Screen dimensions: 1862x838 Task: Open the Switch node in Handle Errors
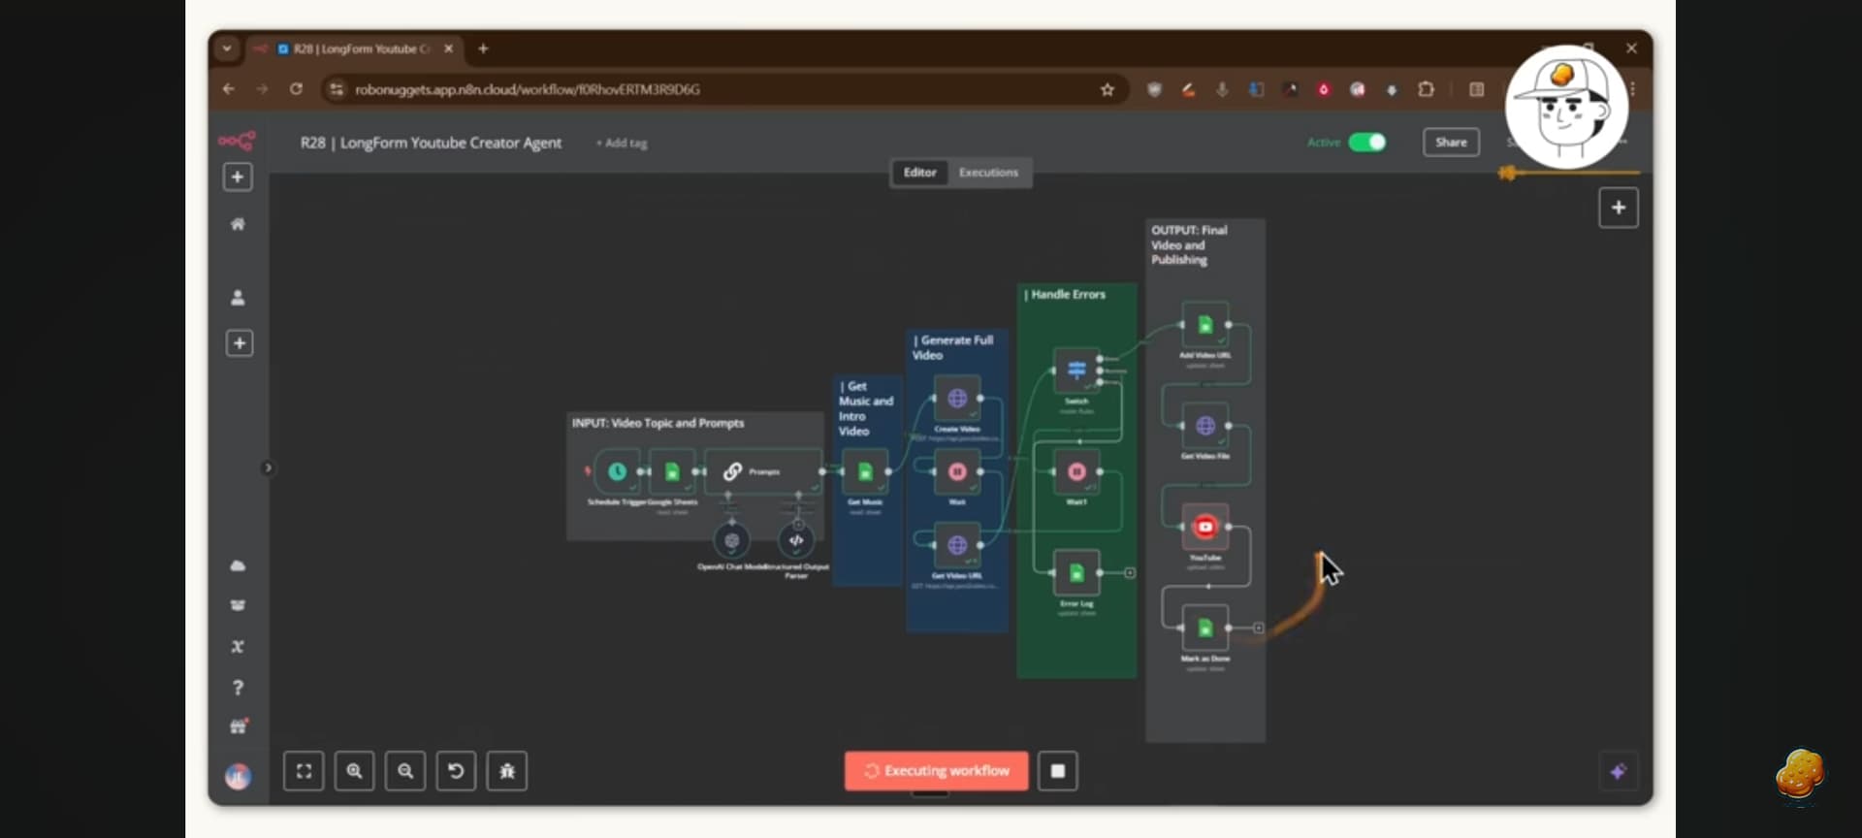(x=1076, y=370)
